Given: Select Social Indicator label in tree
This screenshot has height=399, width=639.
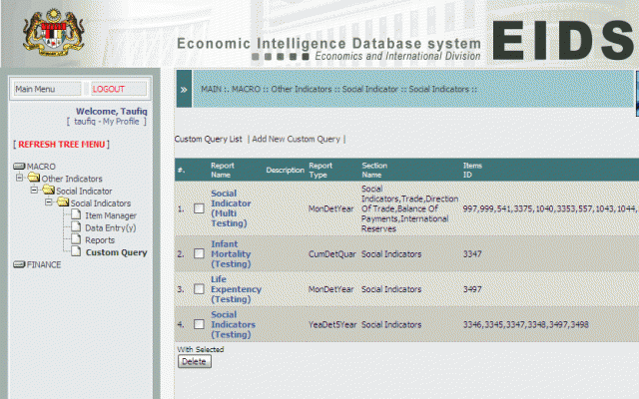Looking at the screenshot, I should pyautogui.click(x=84, y=191).
